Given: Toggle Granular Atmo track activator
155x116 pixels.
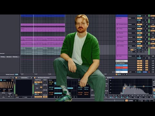Looking at the screenshot, I should point(139,24).
